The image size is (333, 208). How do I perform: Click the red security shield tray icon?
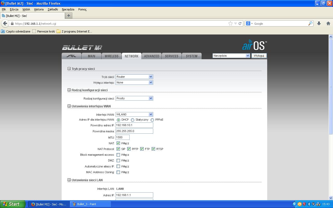click(304, 204)
